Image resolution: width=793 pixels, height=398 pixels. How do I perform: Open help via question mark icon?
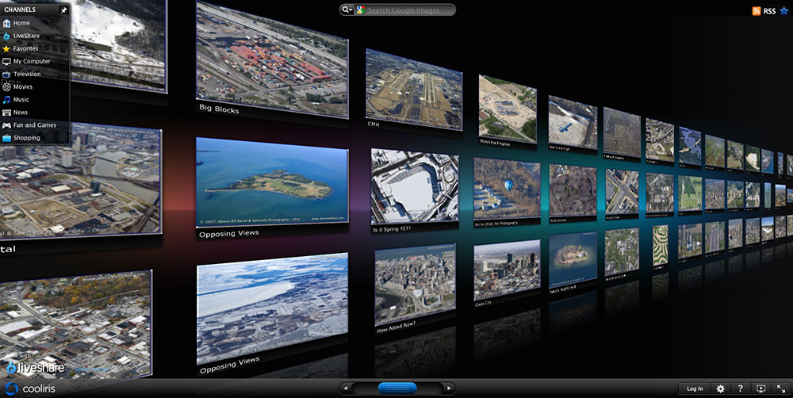[x=740, y=388]
